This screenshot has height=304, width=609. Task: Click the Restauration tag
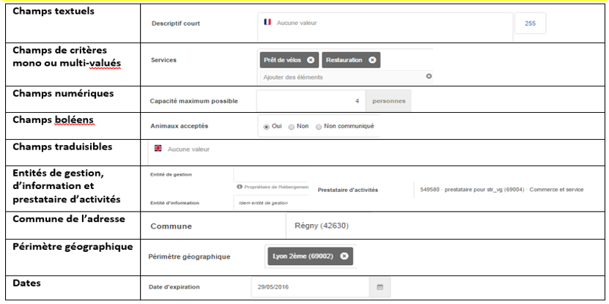click(x=351, y=60)
